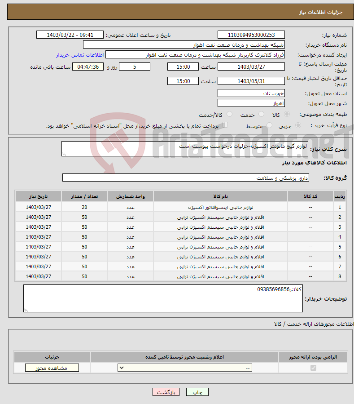Click the item name in row 5

click(220, 247)
